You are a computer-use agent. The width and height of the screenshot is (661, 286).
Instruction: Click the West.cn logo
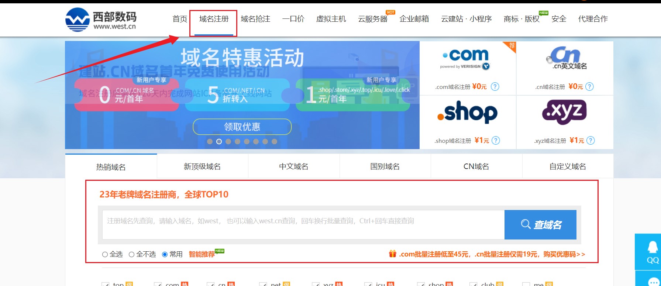click(101, 20)
